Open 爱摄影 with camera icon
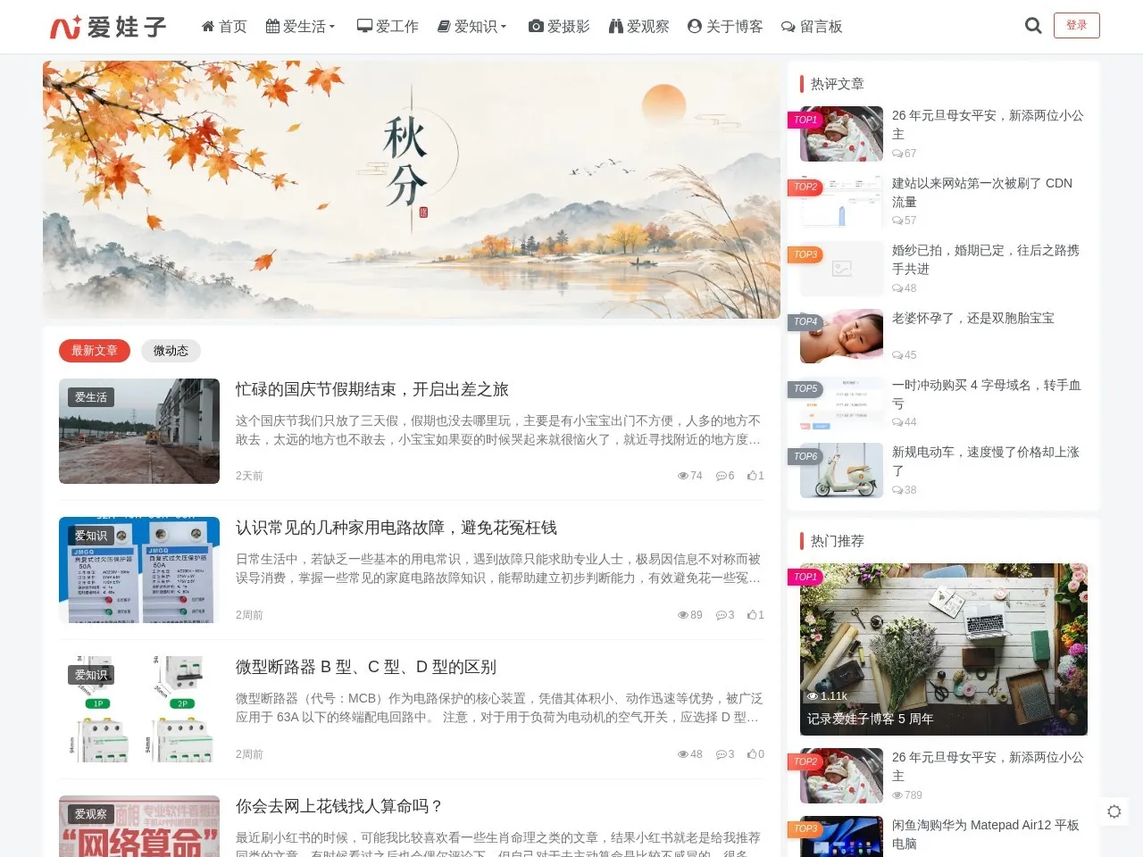Screen dimensions: 1143x857 559,27
